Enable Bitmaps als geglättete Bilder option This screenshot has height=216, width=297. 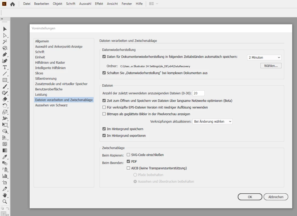(x=104, y=114)
